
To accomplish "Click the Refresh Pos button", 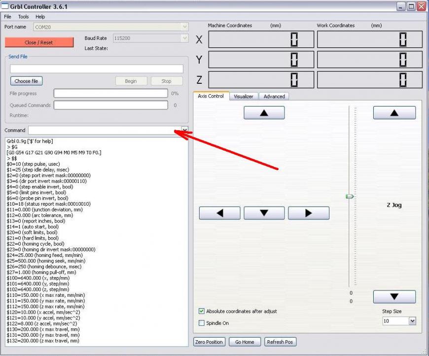I will 280,342.
